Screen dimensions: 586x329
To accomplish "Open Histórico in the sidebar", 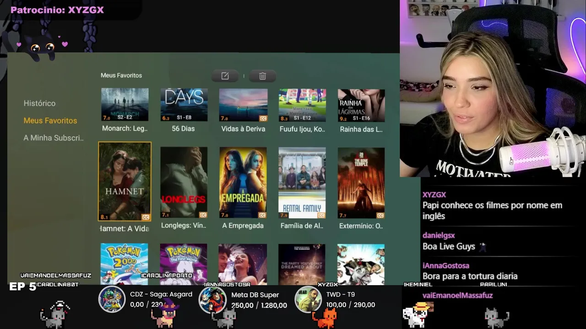I will click(39, 103).
